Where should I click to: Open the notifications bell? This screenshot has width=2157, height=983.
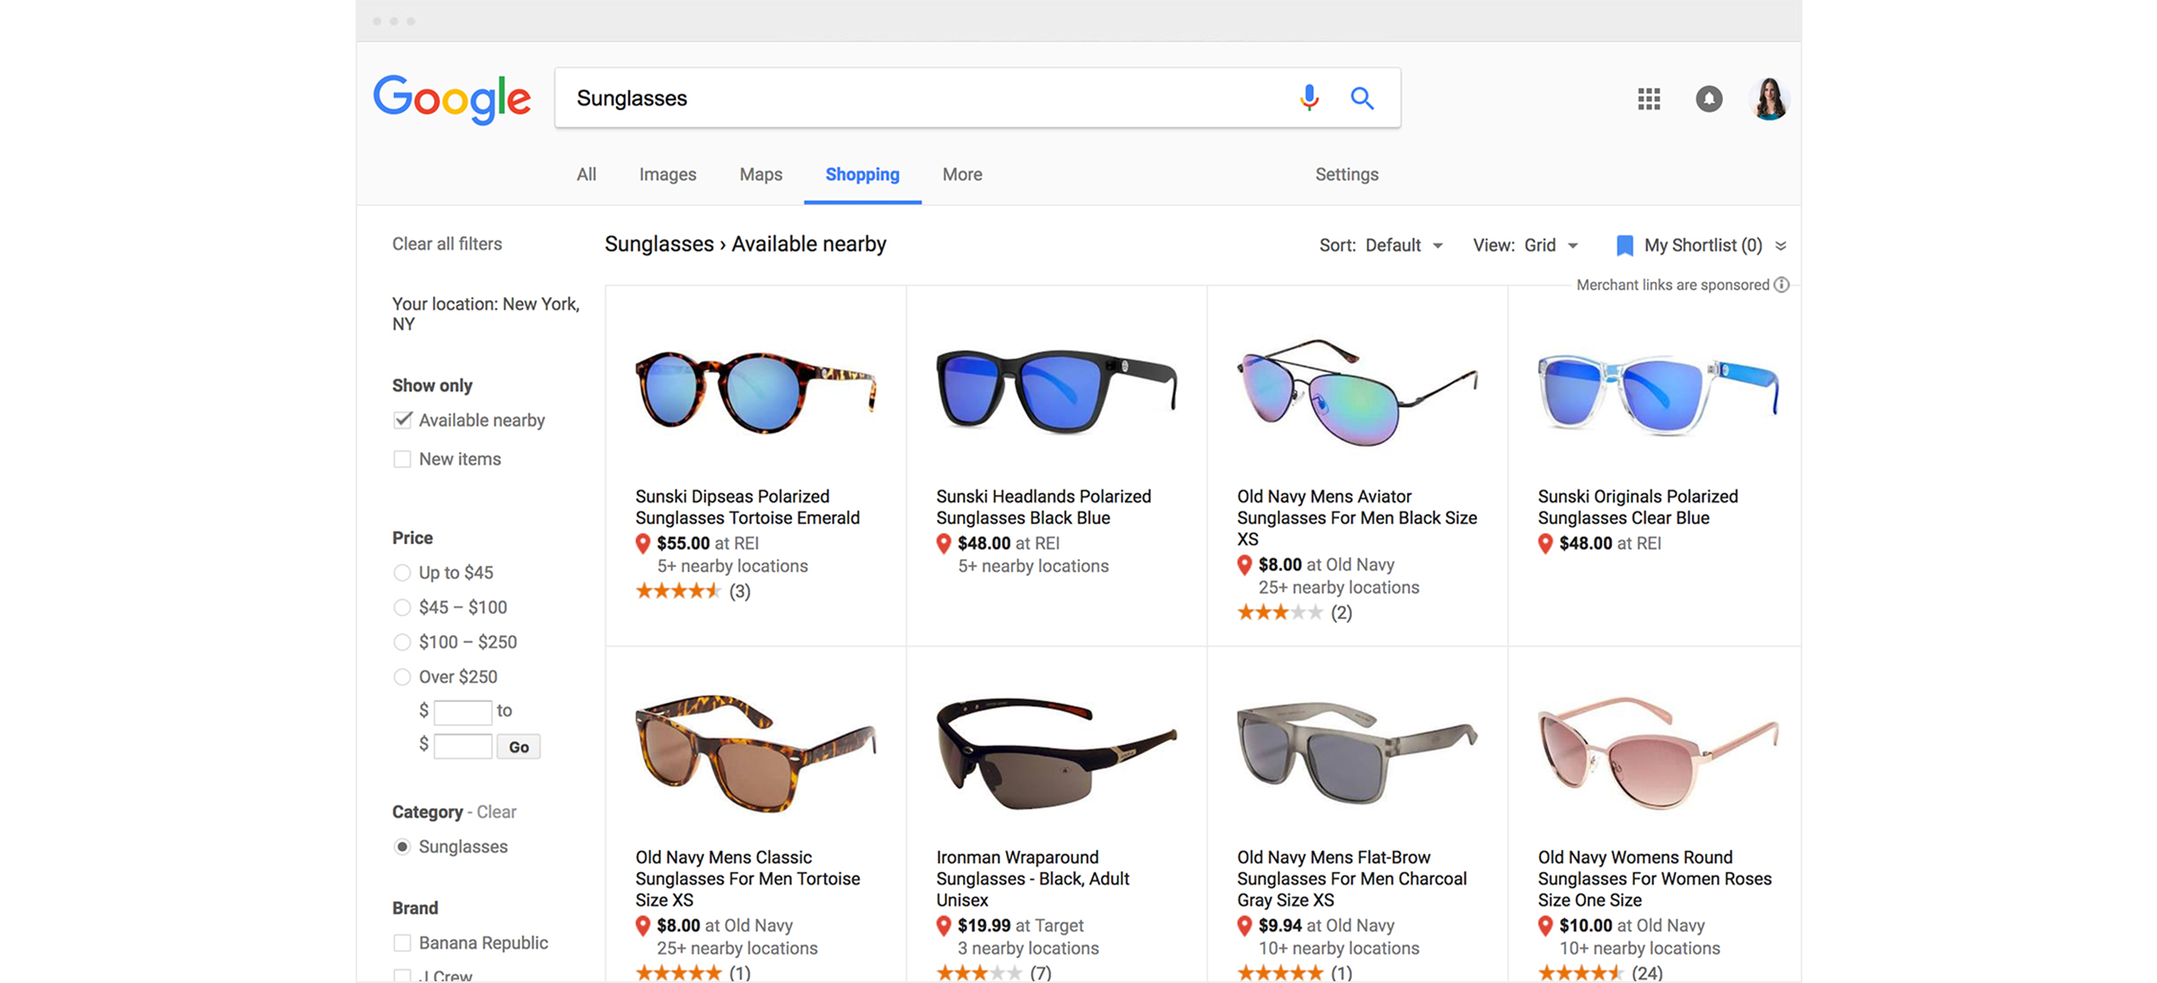tap(1708, 99)
